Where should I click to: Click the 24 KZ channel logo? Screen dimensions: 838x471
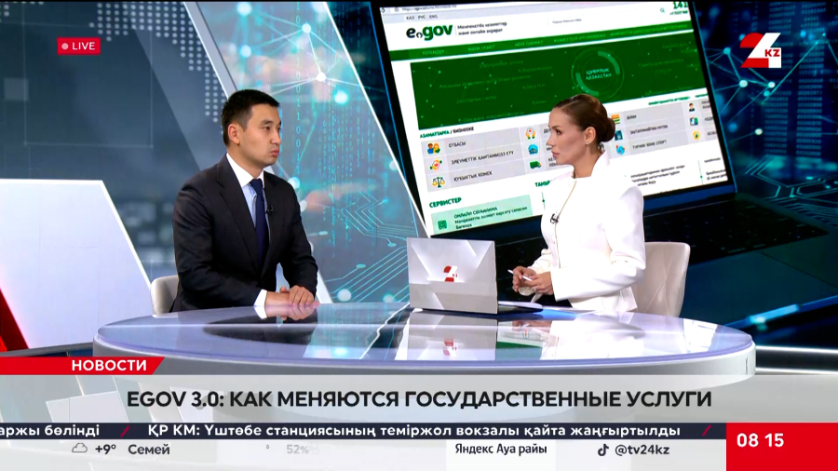coord(761,51)
